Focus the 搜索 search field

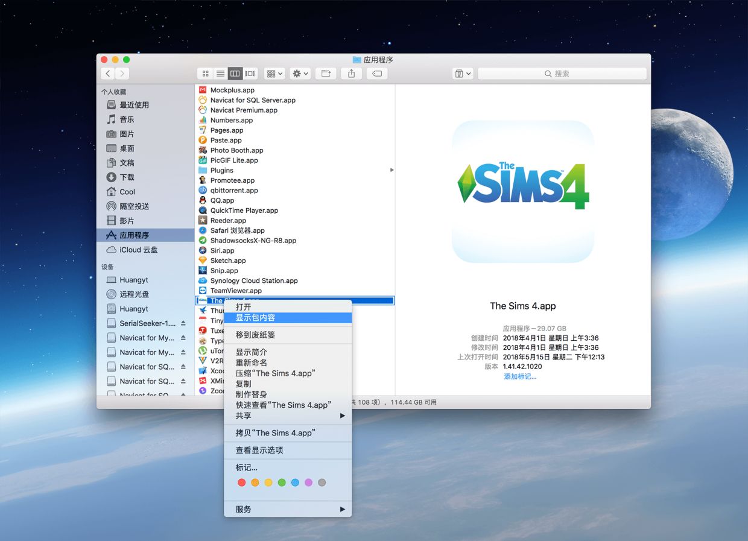pyautogui.click(x=562, y=74)
